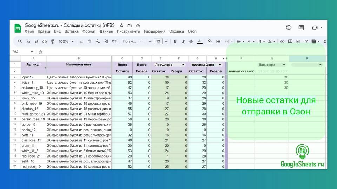Viewport: 337px width, 189px height.
Task: Format as percent
Action: (90, 41)
